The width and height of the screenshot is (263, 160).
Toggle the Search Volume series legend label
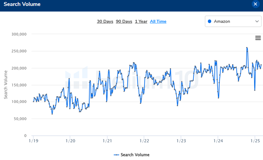(135, 155)
